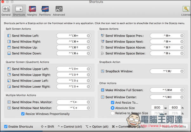The height and width of the screenshot is (132, 191).
Task: Toggle the Send Window Left menu icon
Action: click(x=9, y=36)
